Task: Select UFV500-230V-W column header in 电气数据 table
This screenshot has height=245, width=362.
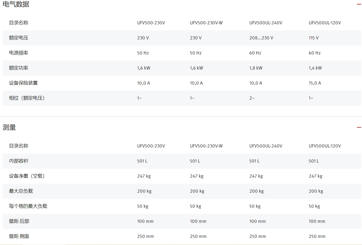Action: point(206,23)
